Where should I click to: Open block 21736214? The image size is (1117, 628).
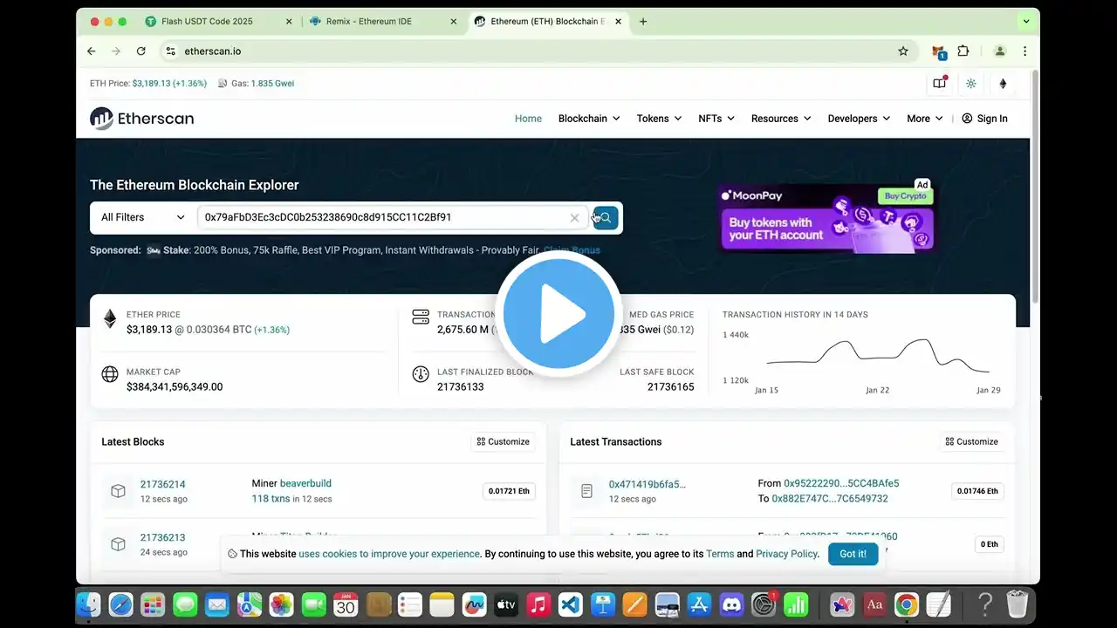point(163,484)
